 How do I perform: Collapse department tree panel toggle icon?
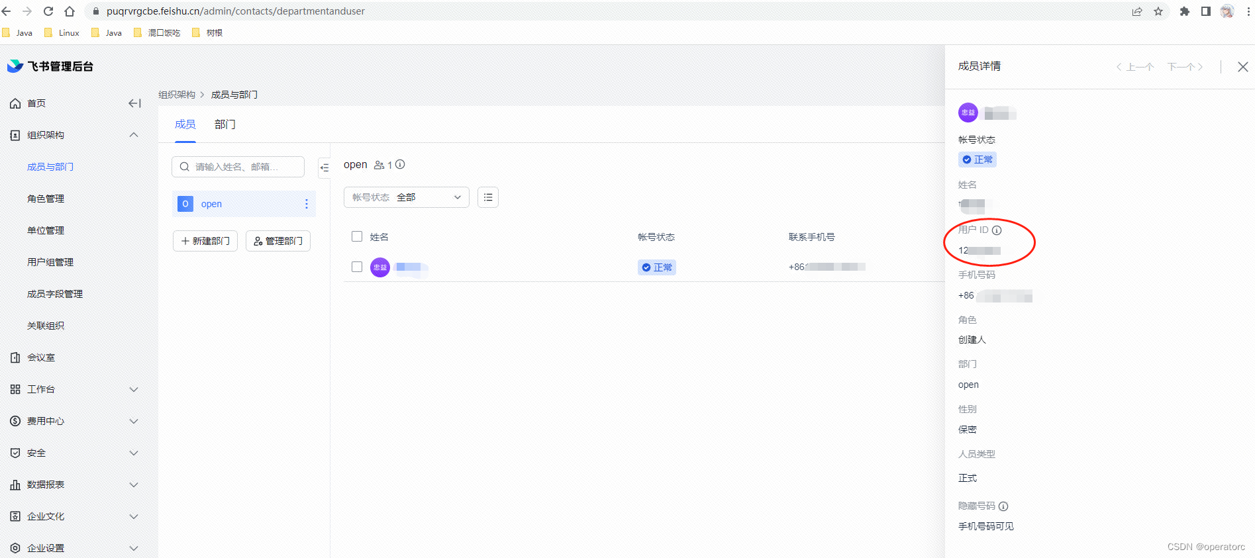tap(325, 167)
